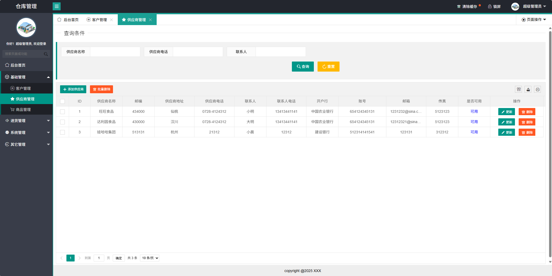Click the 批量删除 button

tap(101, 89)
